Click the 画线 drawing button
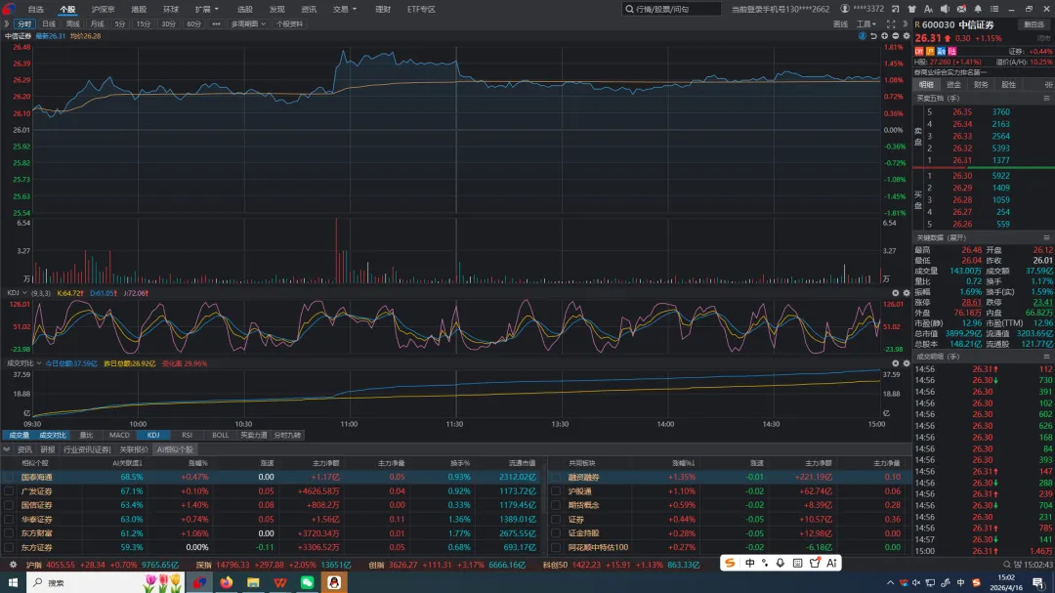Image resolution: width=1055 pixels, height=593 pixels. tap(840, 23)
